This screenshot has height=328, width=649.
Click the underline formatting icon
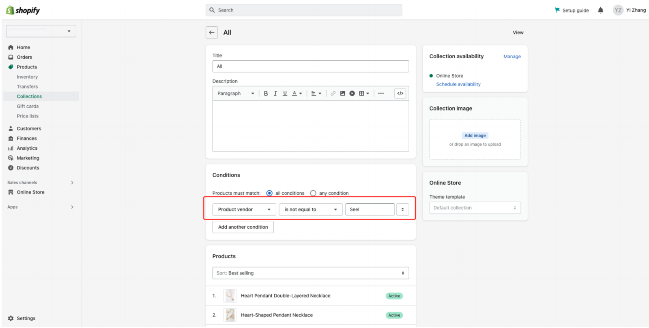(285, 94)
